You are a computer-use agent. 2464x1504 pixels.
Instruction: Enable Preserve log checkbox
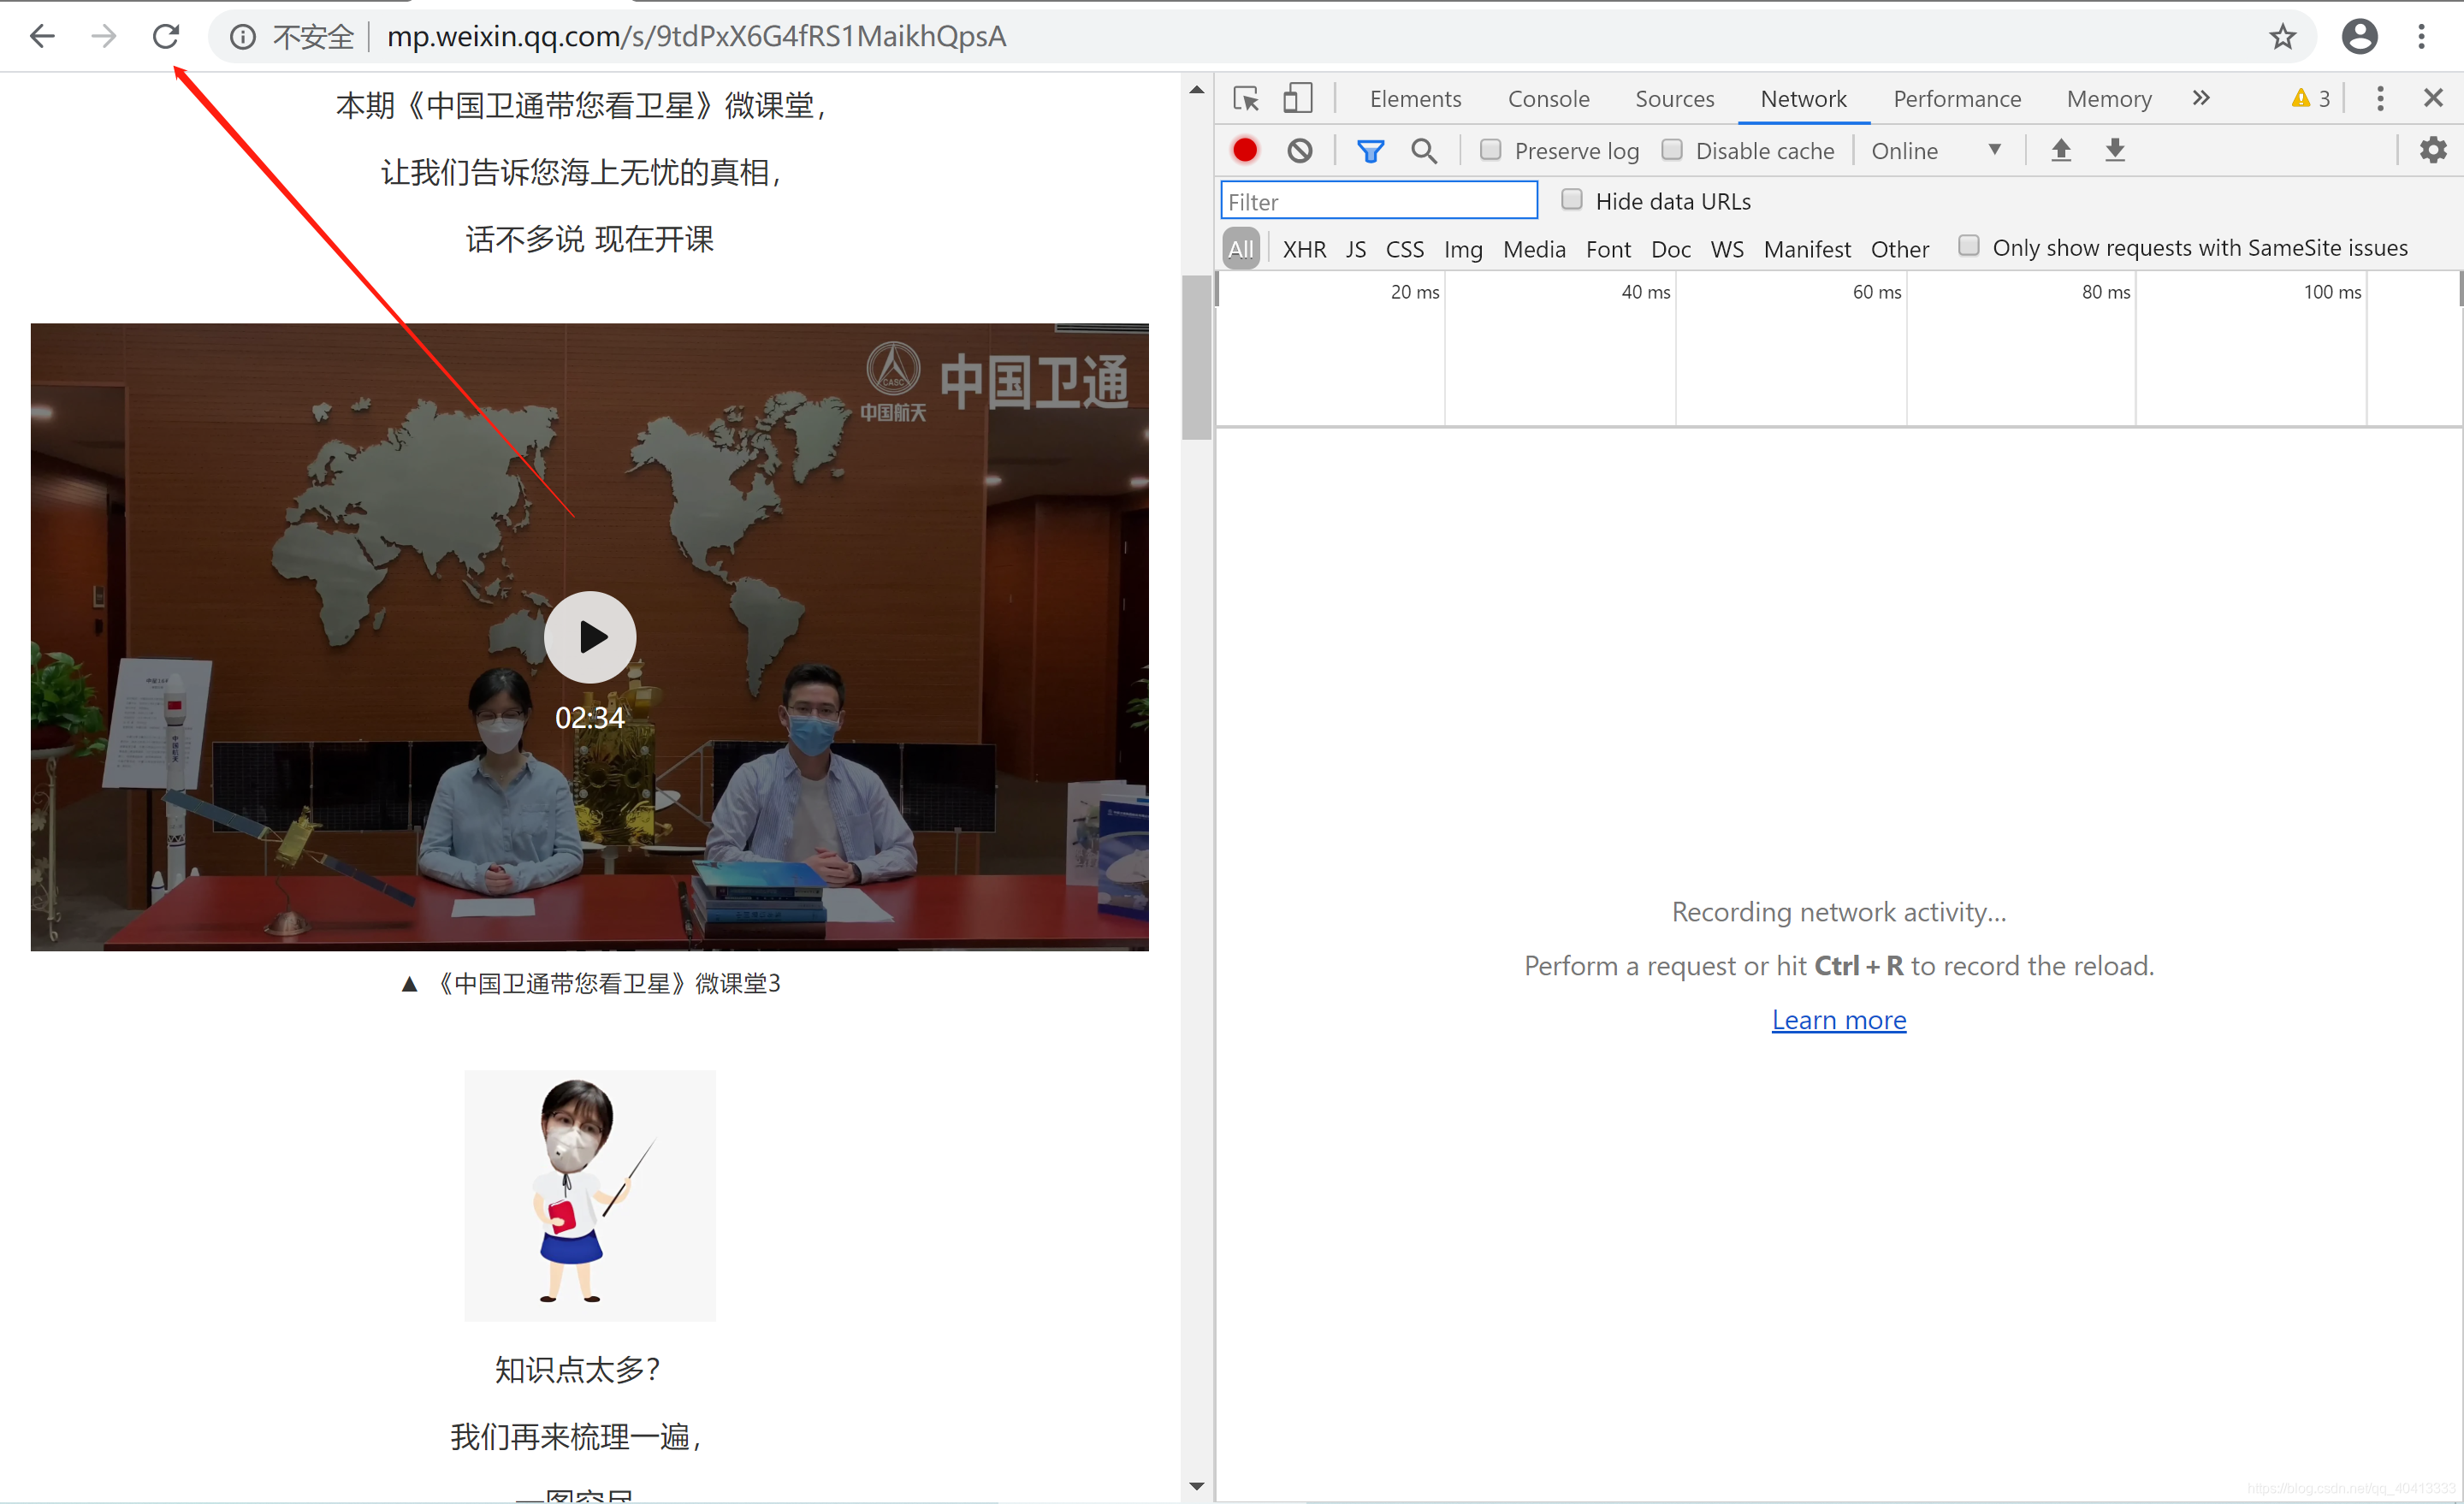pos(1491,150)
